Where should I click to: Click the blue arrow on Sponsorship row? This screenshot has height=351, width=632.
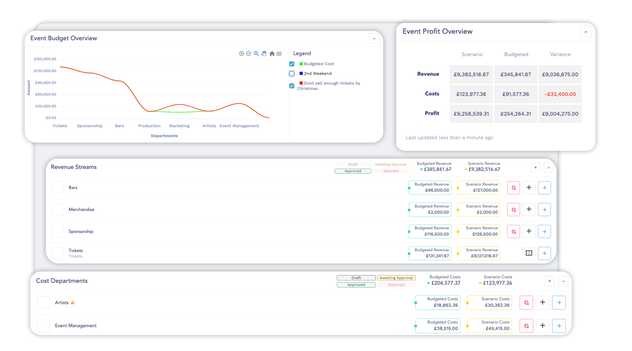[544, 231]
